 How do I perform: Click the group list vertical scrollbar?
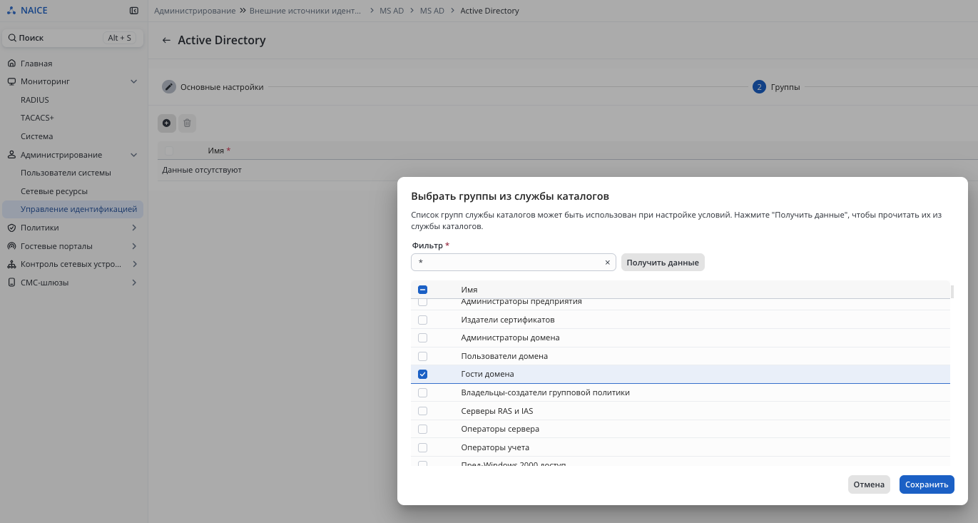tap(952, 292)
